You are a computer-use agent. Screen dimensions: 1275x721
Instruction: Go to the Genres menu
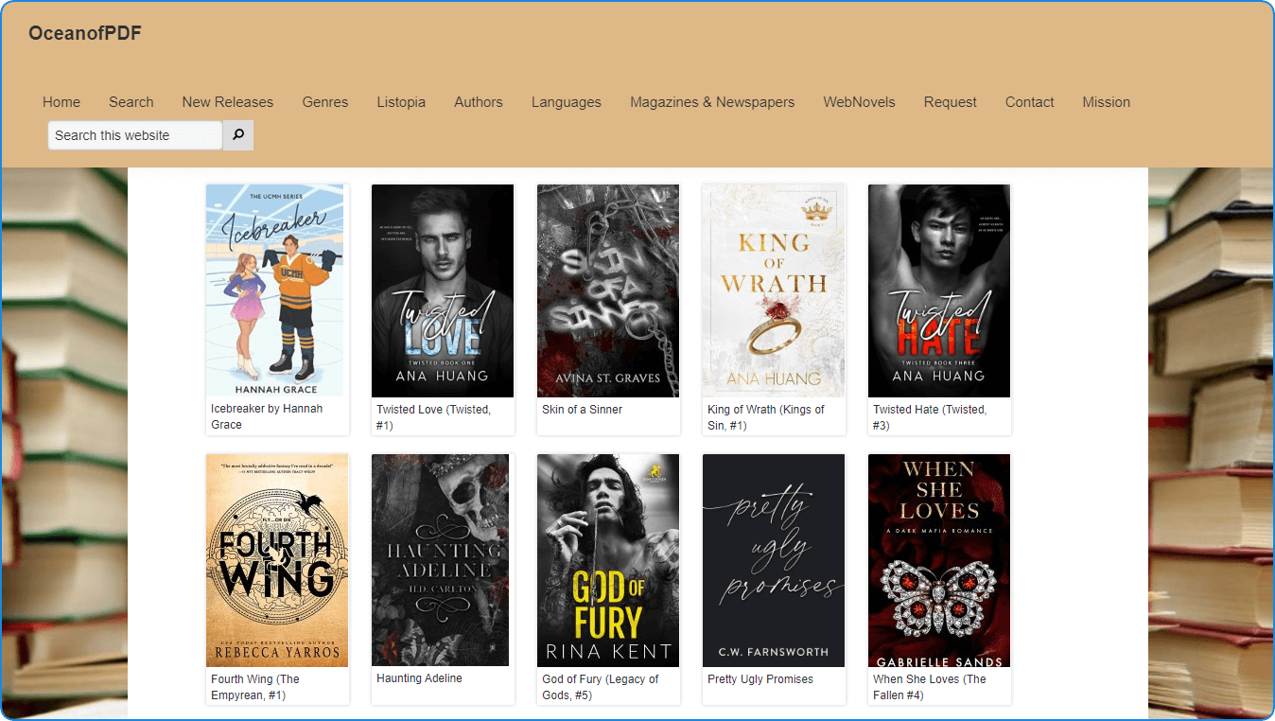point(325,102)
